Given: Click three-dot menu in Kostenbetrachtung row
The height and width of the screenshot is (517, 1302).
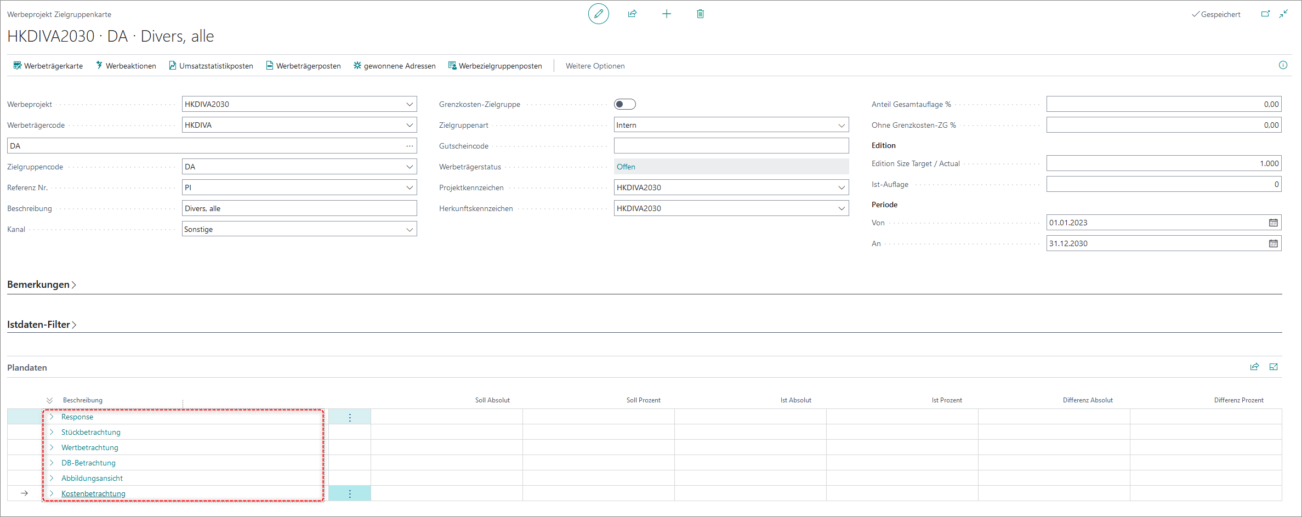Looking at the screenshot, I should pyautogui.click(x=350, y=494).
